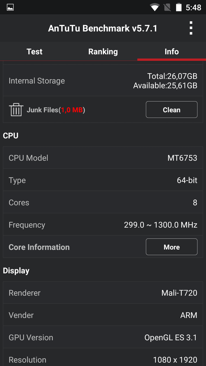206x366 pixels.
Task: Tap the no-SIM card icon
Action: tap(167, 7)
